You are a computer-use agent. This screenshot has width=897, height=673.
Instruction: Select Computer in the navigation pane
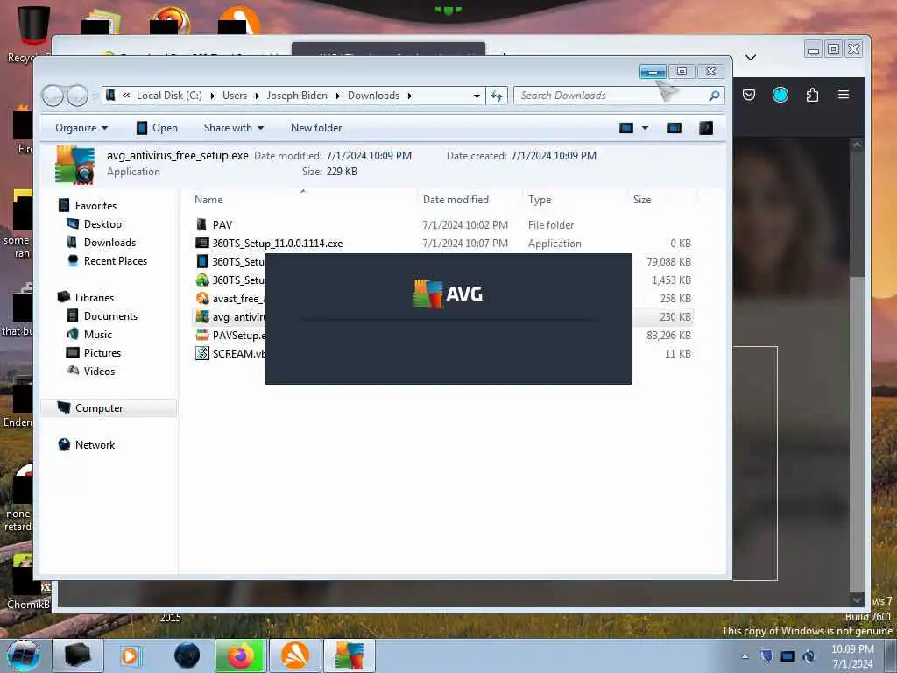[x=99, y=408]
